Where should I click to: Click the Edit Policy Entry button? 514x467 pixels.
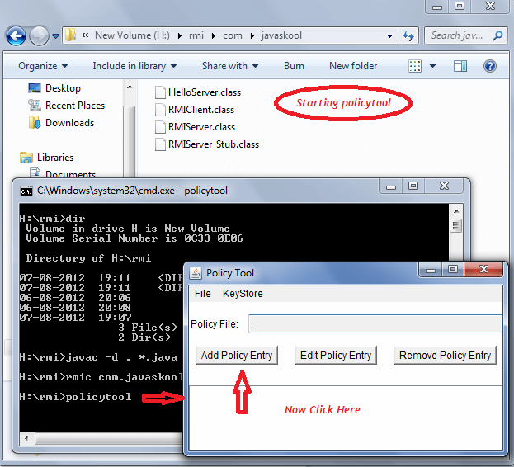(336, 356)
